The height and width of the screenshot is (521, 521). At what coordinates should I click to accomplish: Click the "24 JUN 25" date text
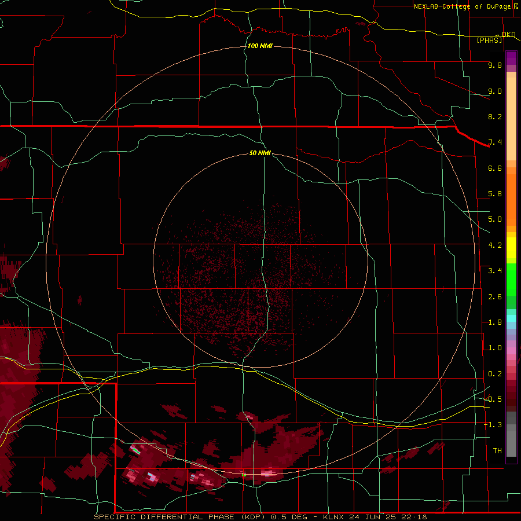coord(372,517)
